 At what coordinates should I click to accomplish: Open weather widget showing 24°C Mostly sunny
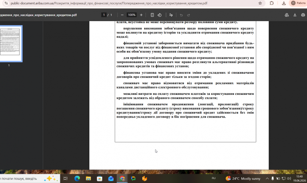(243, 179)
